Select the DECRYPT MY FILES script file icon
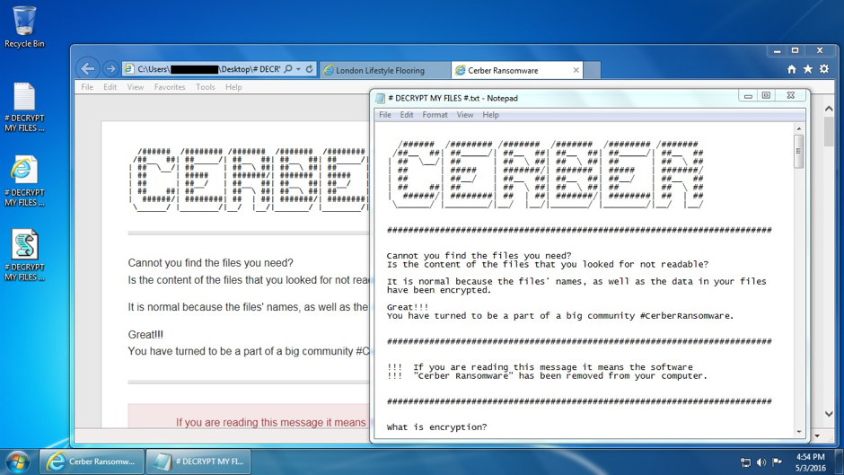844x475 pixels. point(24,256)
